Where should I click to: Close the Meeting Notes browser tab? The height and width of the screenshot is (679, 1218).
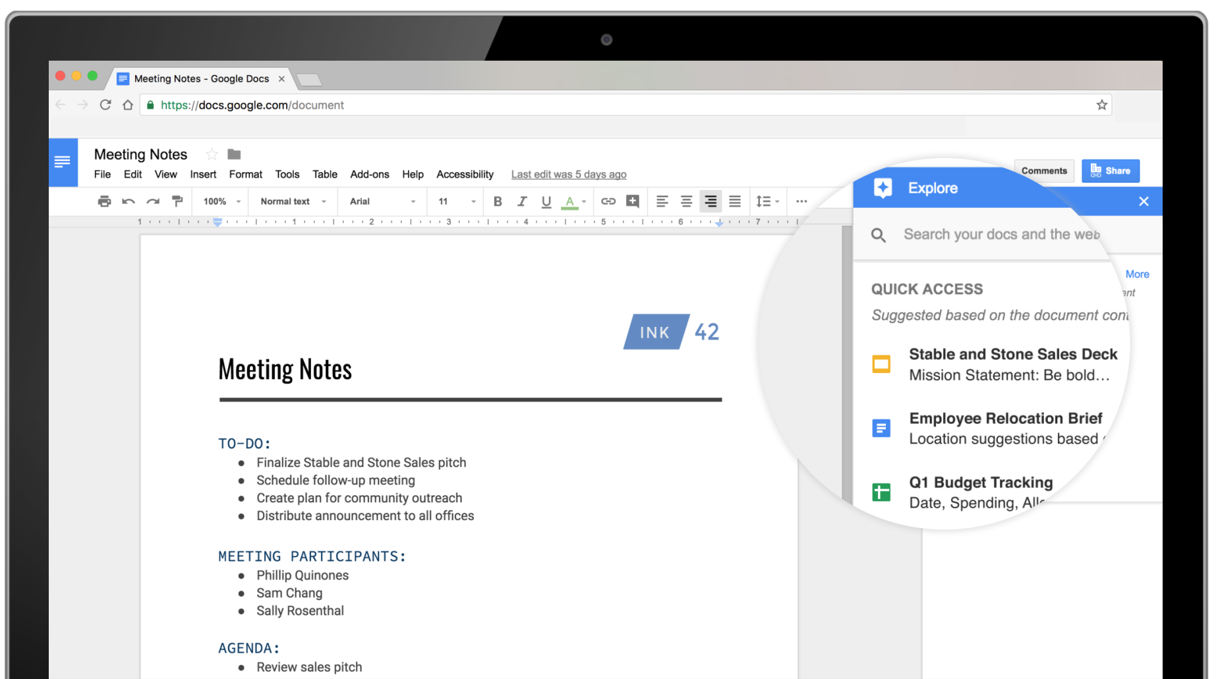click(x=281, y=78)
